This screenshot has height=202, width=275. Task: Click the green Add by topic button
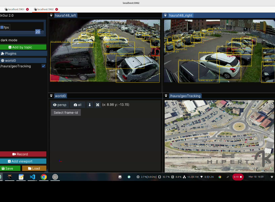23,47
